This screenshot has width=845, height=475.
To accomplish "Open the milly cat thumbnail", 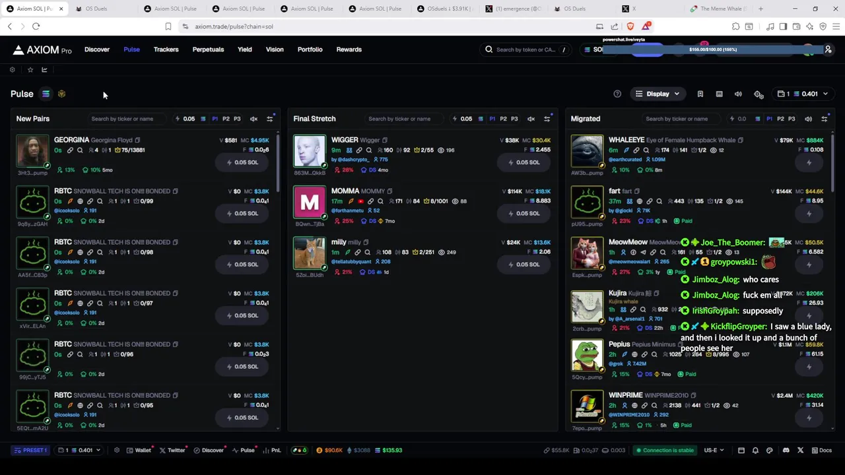I will coord(310,253).
